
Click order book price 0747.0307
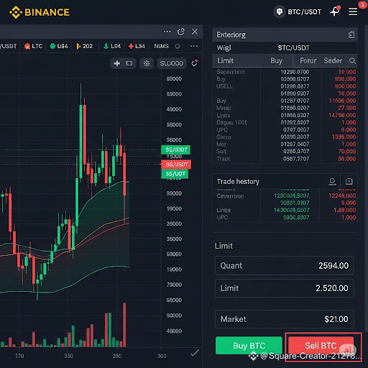click(296, 129)
